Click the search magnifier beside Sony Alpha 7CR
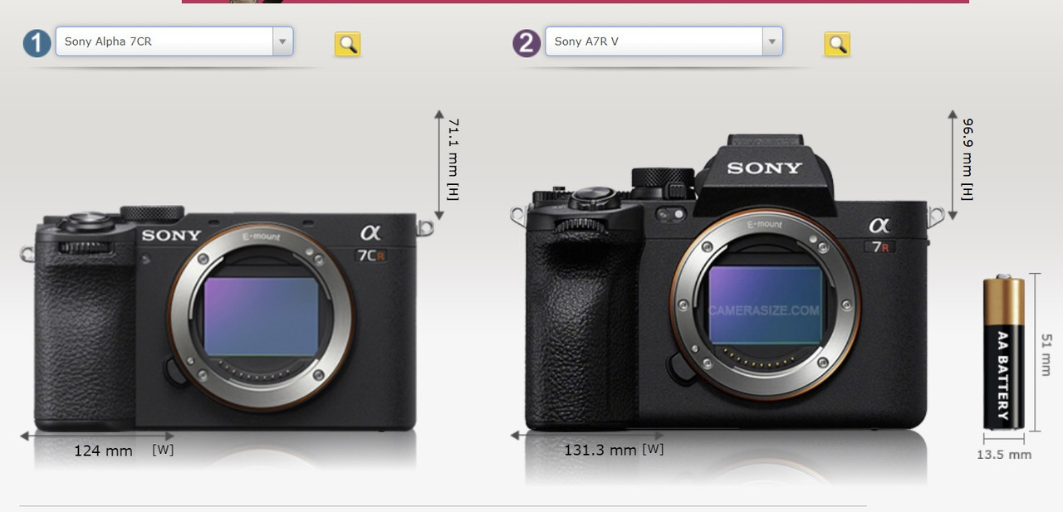 (x=347, y=44)
